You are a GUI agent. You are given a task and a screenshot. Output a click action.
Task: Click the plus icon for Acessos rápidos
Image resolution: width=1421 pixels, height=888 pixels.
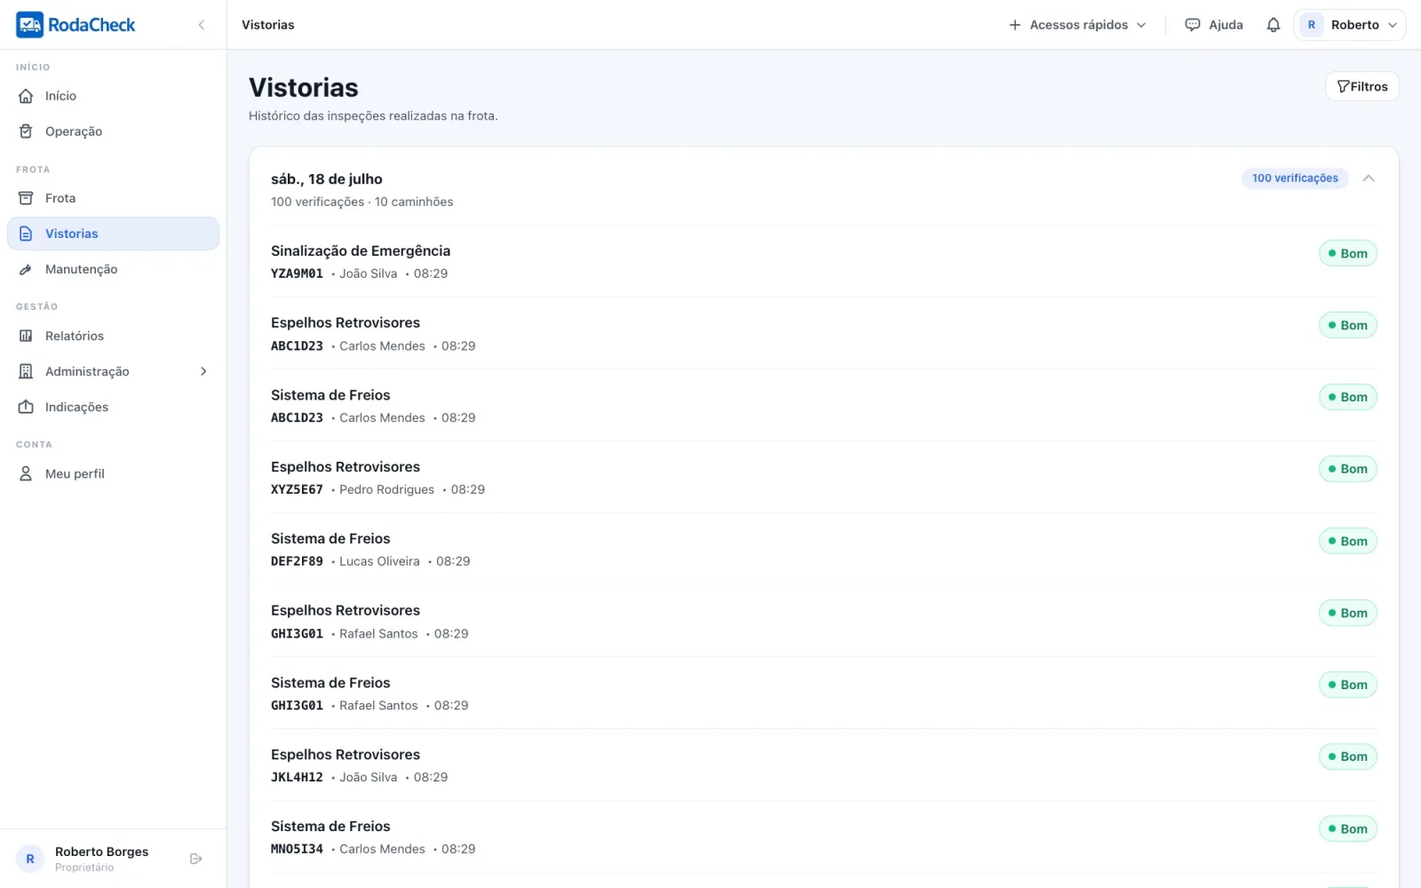(x=1015, y=25)
